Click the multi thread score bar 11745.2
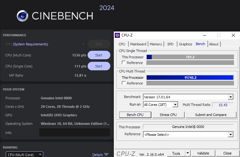240x157 pixels. (x=190, y=77)
